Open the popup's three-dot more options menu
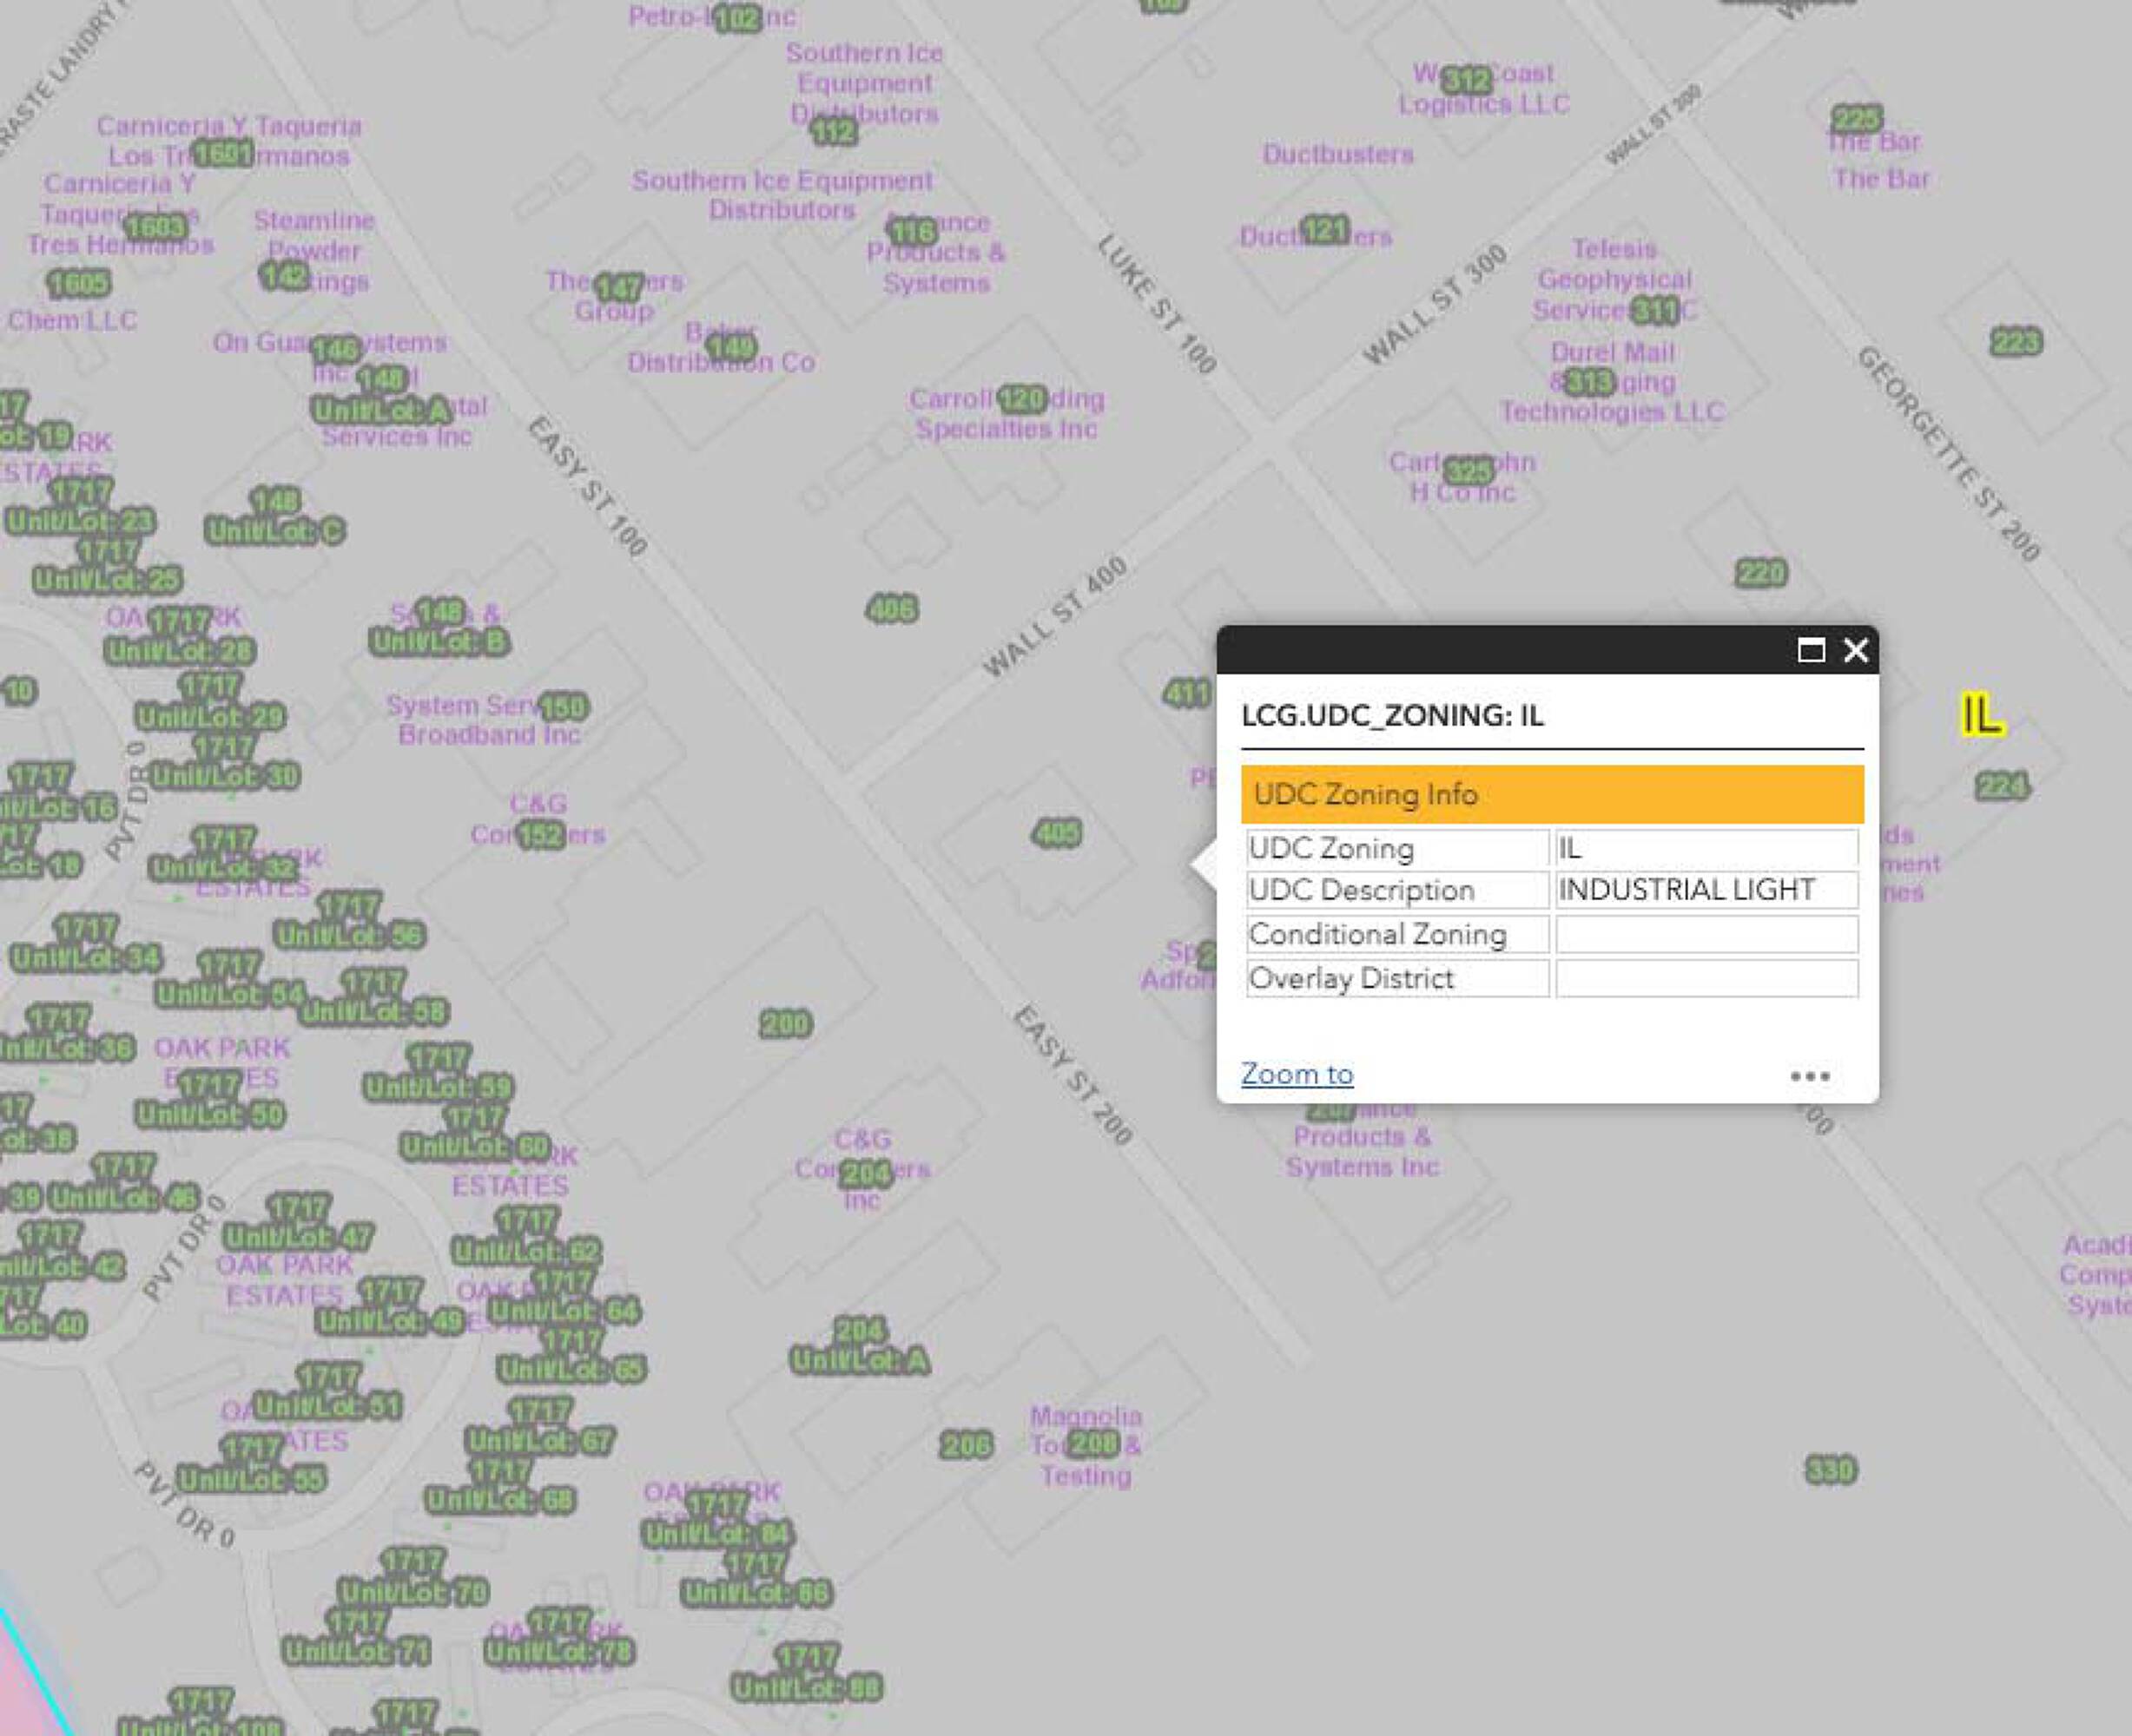 [x=1809, y=1076]
